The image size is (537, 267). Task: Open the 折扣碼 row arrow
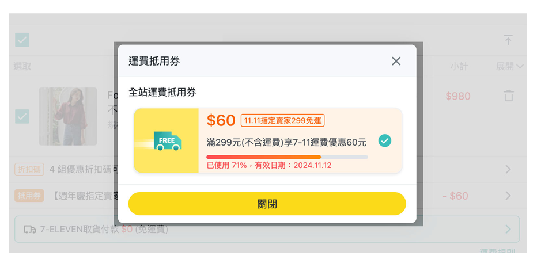508,169
